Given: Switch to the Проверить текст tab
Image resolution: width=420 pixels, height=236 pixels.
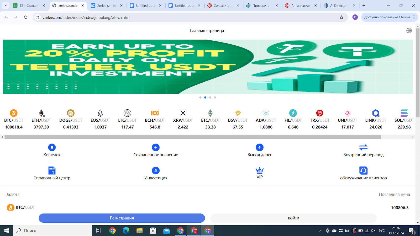Looking at the screenshot, I should click(262, 6).
